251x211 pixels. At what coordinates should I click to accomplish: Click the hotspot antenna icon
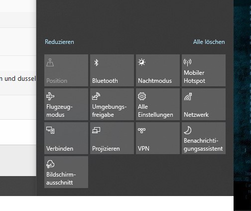188,62
